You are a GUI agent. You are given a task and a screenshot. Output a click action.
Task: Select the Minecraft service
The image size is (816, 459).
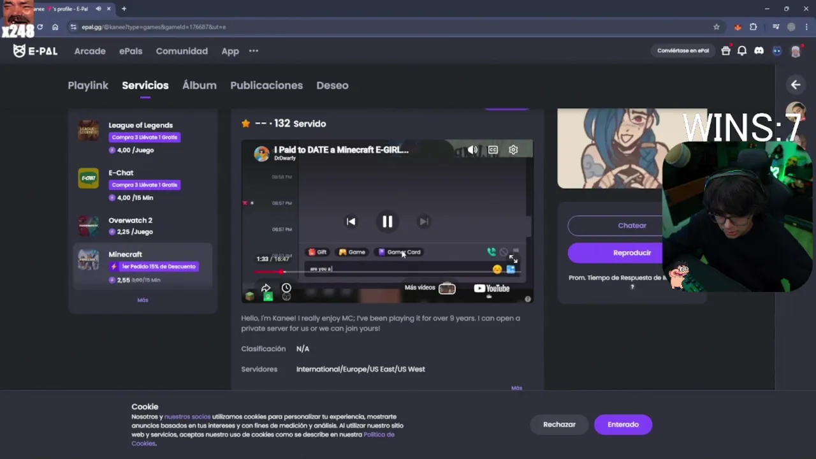tap(143, 266)
